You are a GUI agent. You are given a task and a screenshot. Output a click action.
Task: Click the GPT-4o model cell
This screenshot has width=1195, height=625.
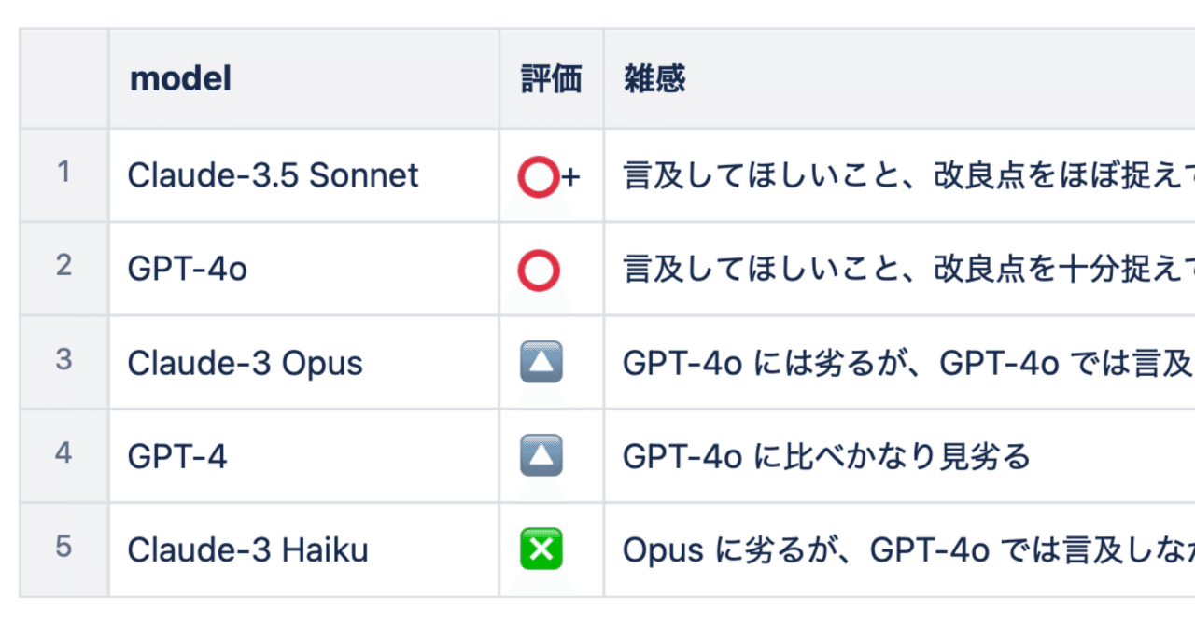coord(303,269)
